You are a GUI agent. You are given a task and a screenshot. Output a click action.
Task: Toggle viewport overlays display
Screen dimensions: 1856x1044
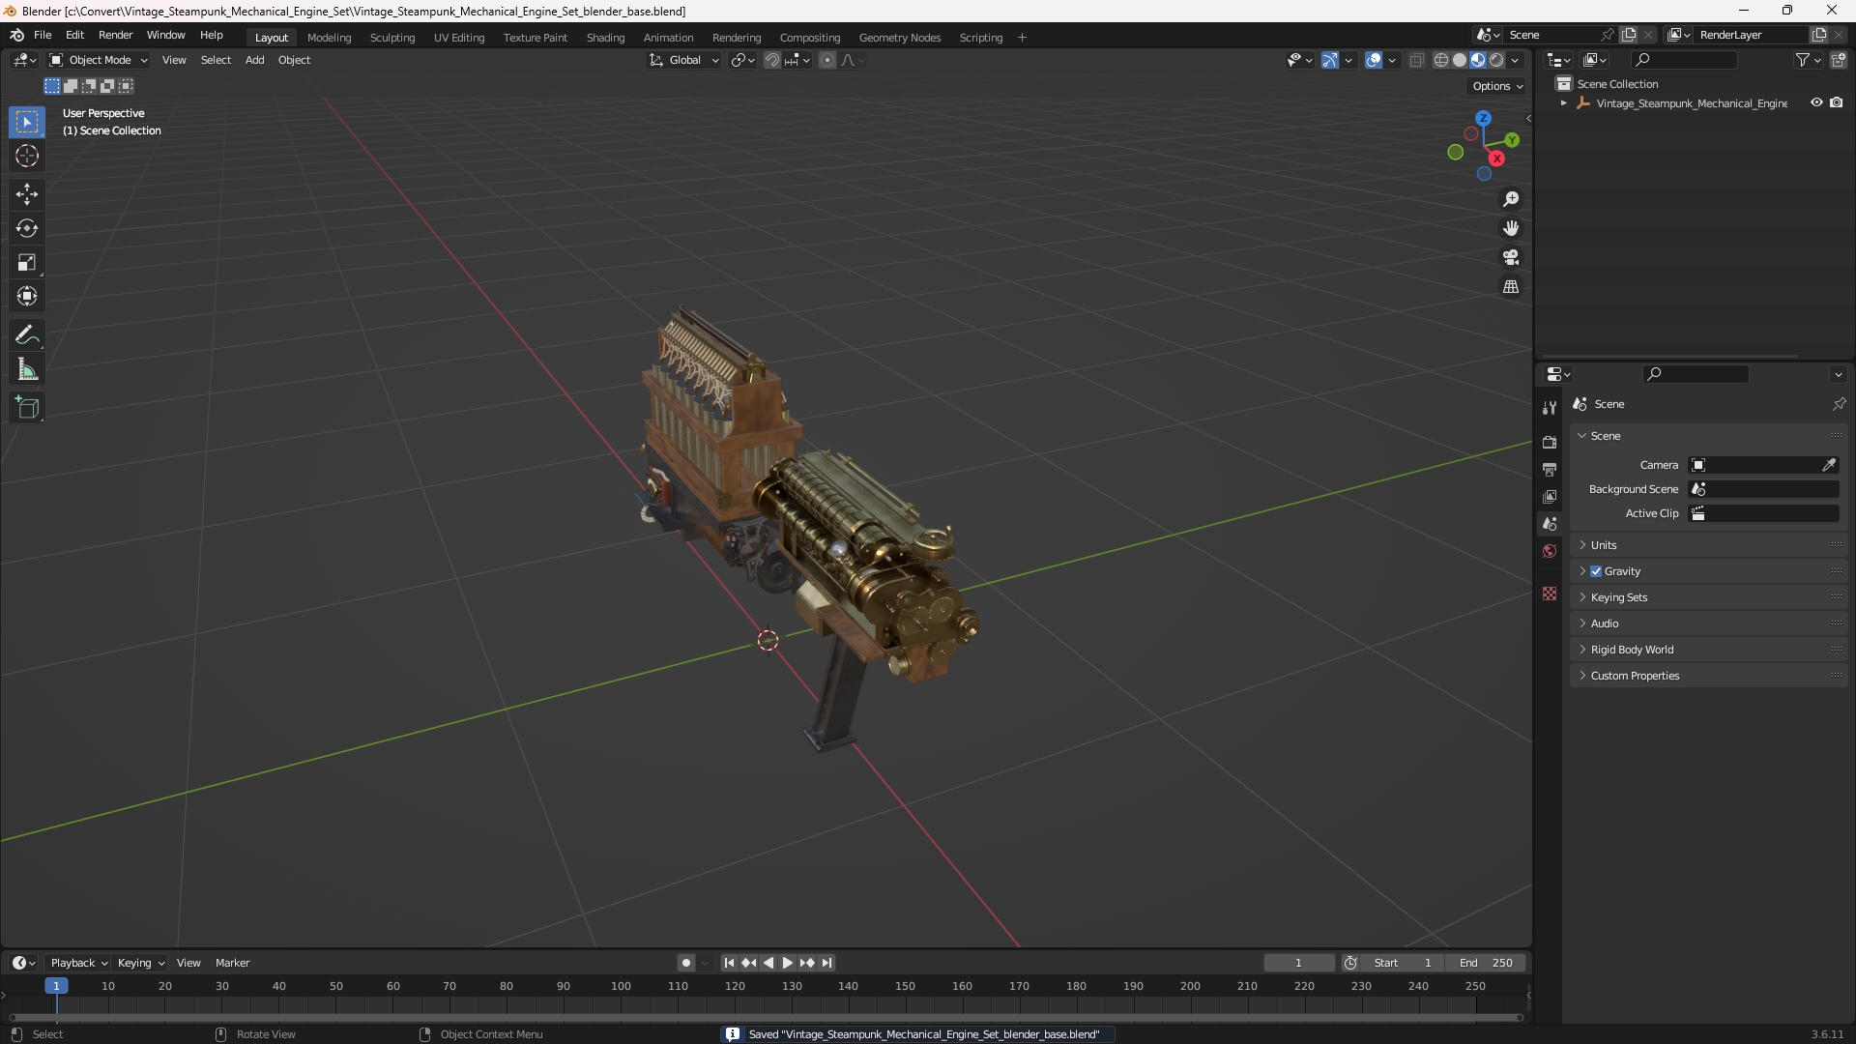(x=1374, y=60)
